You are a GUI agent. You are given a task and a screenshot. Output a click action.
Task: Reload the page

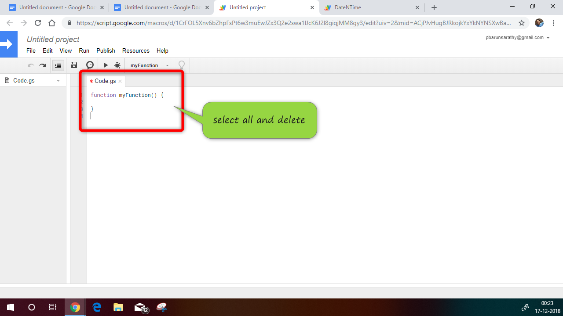(38, 23)
